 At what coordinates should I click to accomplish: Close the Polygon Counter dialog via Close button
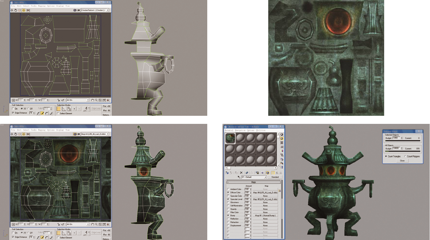click(402, 161)
